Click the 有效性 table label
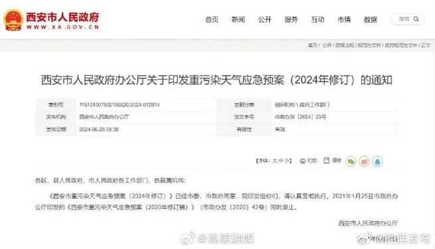The height and width of the screenshot is (249, 435). pos(244,129)
